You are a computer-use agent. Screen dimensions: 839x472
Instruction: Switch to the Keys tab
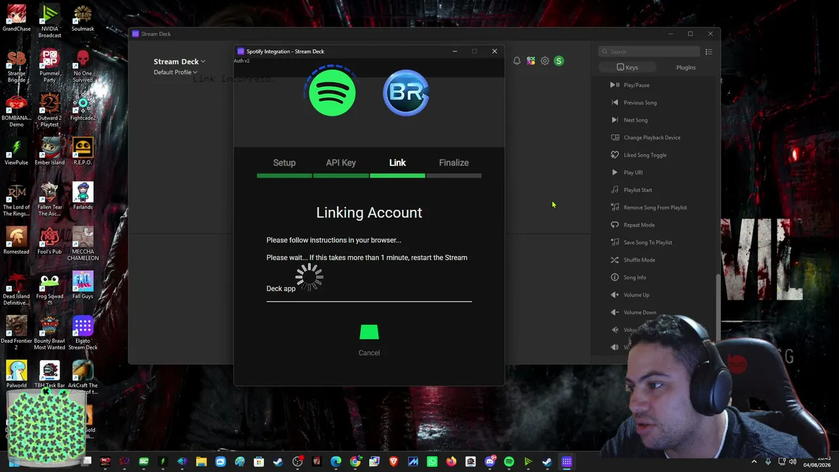pyautogui.click(x=627, y=68)
